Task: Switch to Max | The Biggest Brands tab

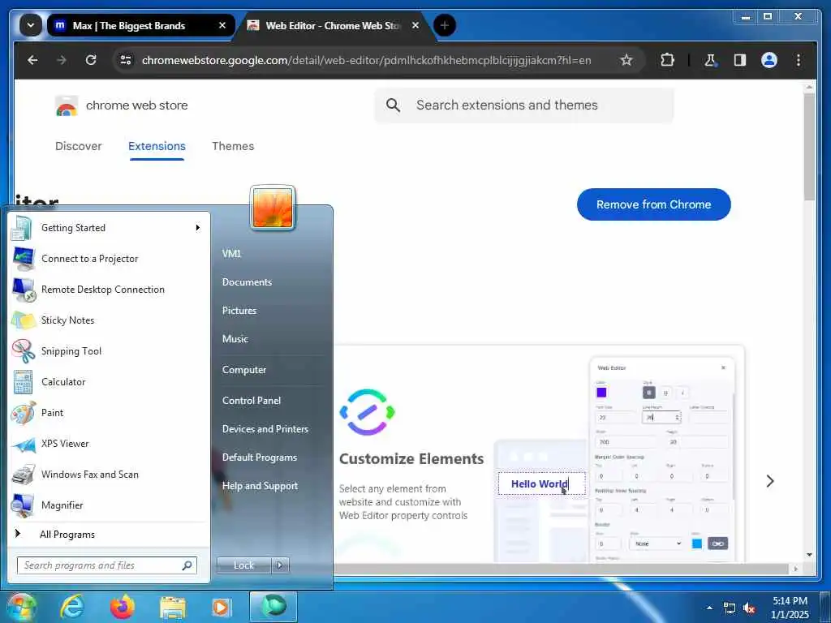Action: pos(140,25)
